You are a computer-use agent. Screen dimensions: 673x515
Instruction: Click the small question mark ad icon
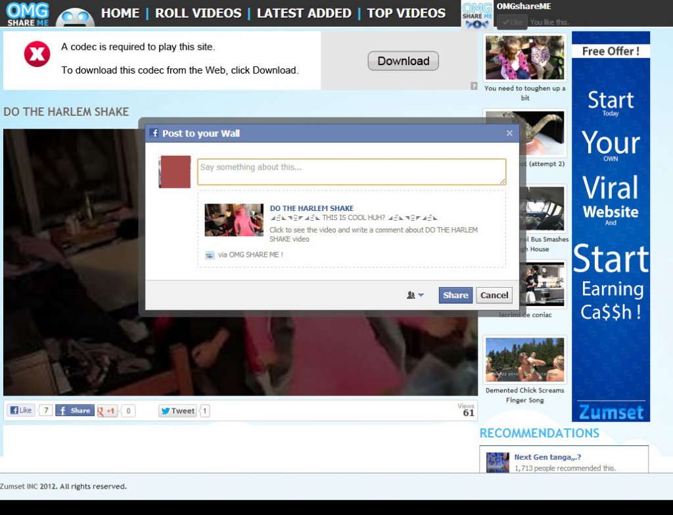click(474, 86)
